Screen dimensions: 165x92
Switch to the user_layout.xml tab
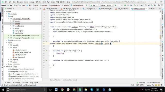pyautogui.click(x=122, y=9)
